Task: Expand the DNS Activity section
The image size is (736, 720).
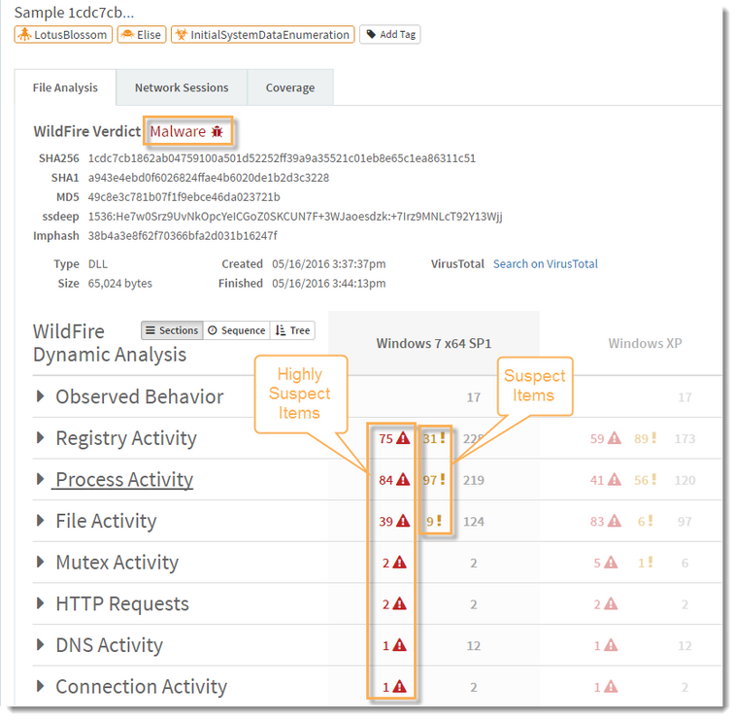Action: coord(40,645)
